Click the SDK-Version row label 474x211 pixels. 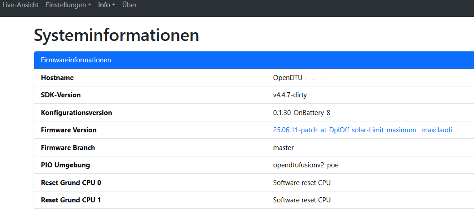click(x=61, y=95)
